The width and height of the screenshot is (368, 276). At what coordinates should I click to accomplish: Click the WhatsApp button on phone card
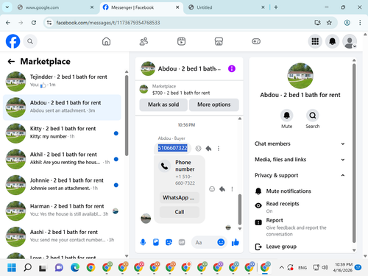tap(180, 197)
